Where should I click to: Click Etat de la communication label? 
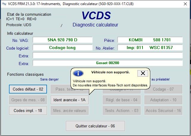(29, 14)
